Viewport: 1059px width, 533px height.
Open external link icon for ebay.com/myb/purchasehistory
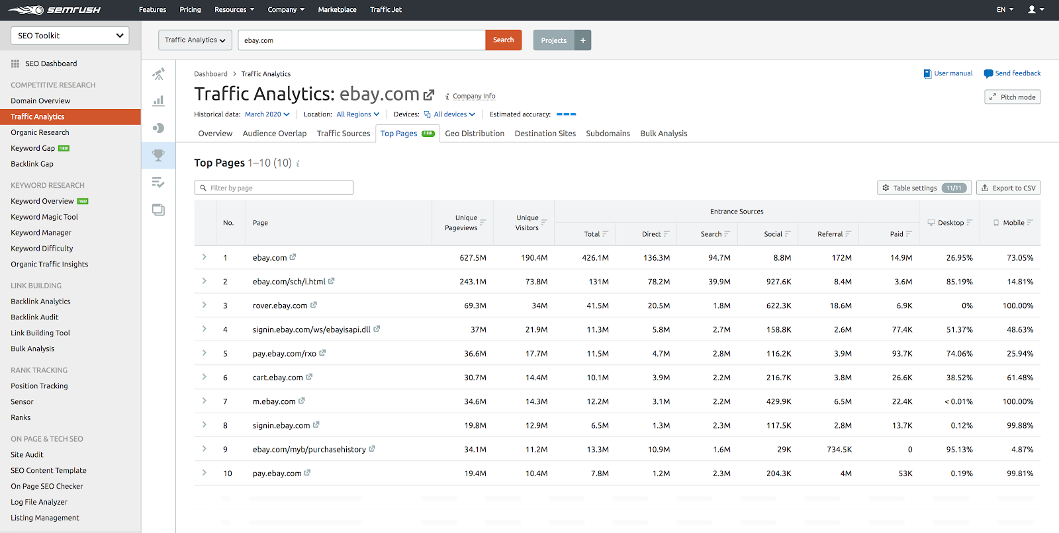click(372, 449)
